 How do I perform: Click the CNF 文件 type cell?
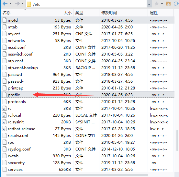[x=84, y=34]
